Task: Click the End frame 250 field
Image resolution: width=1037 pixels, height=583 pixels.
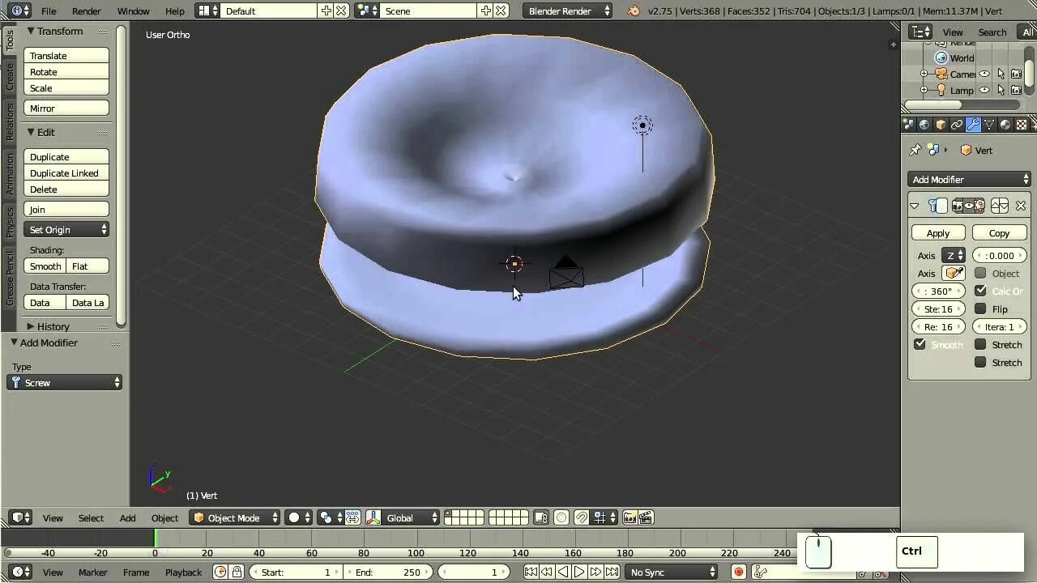Action: (x=388, y=572)
